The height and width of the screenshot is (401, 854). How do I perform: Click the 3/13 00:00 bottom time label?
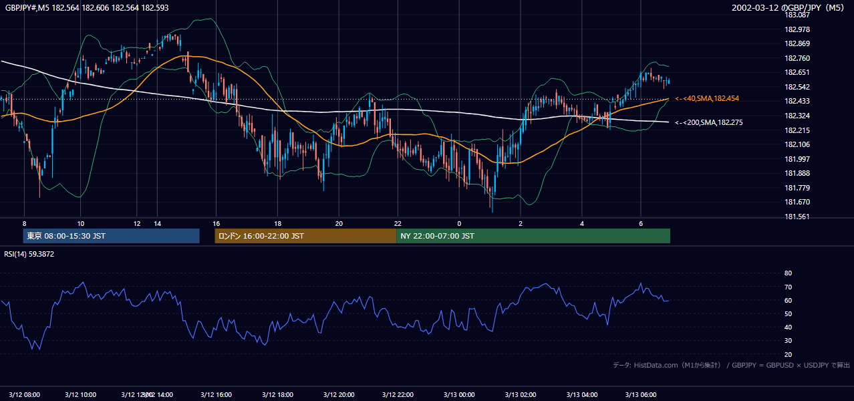click(x=459, y=394)
